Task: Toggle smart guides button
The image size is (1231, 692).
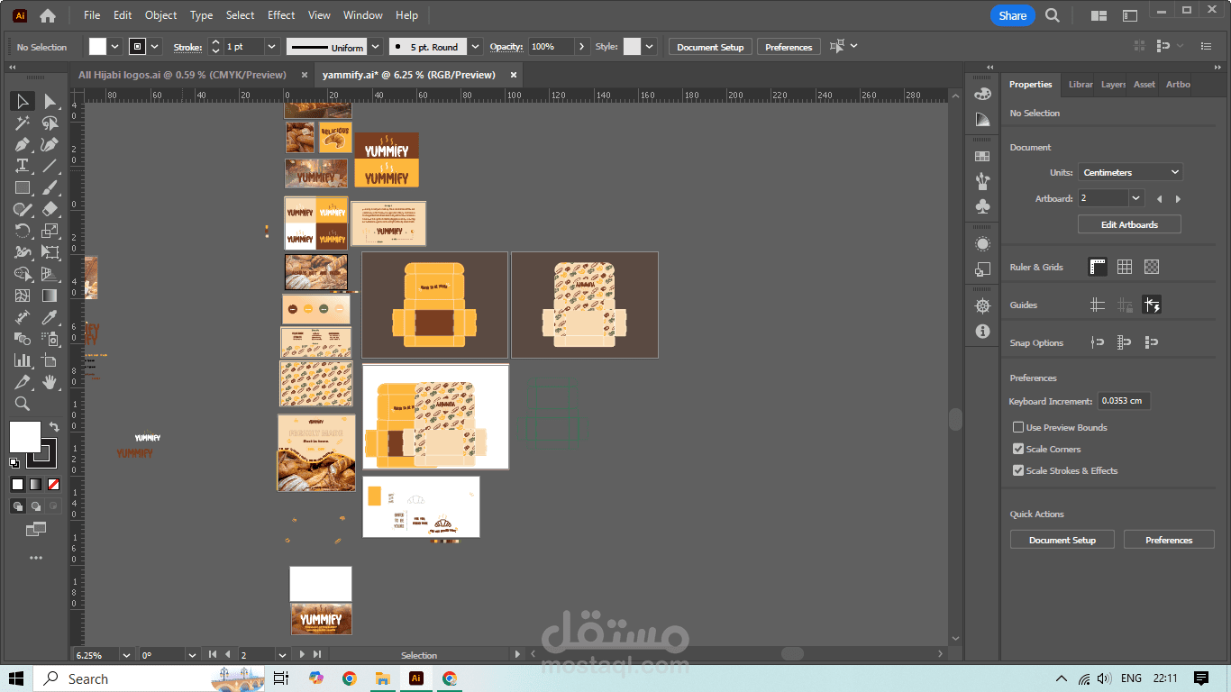Action: point(1152,305)
